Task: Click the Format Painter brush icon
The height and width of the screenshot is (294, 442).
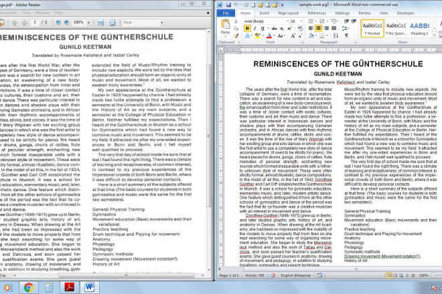Action: [236, 35]
